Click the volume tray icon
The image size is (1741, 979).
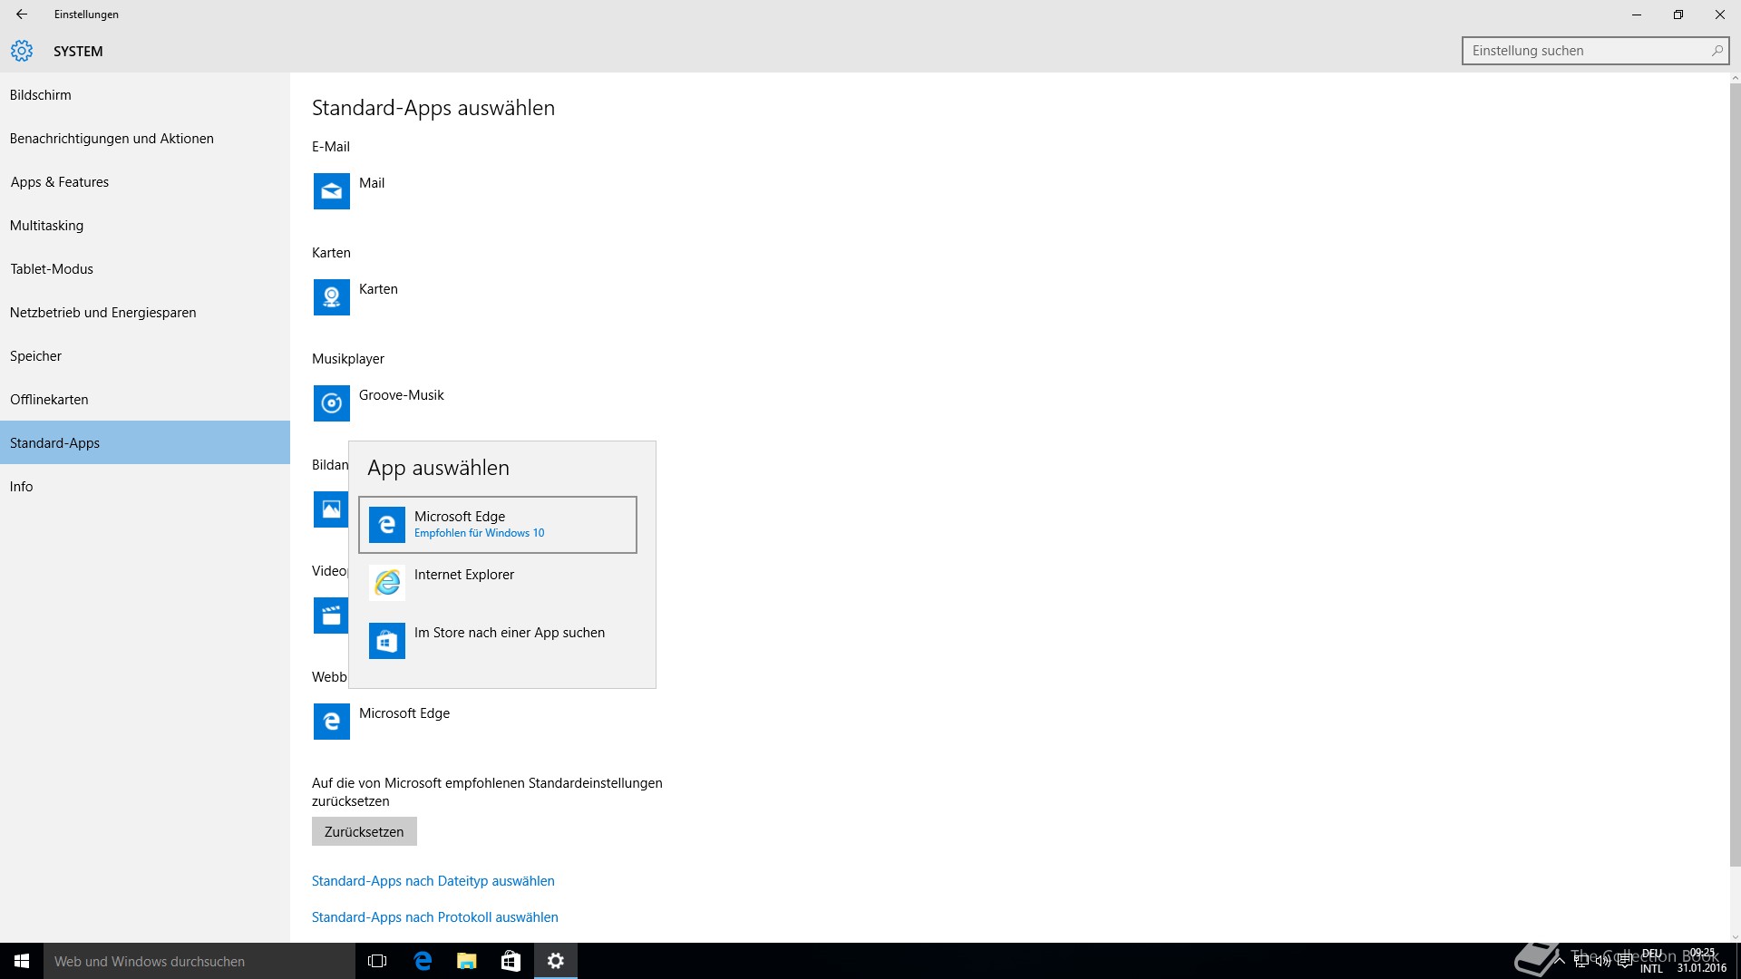click(1603, 961)
